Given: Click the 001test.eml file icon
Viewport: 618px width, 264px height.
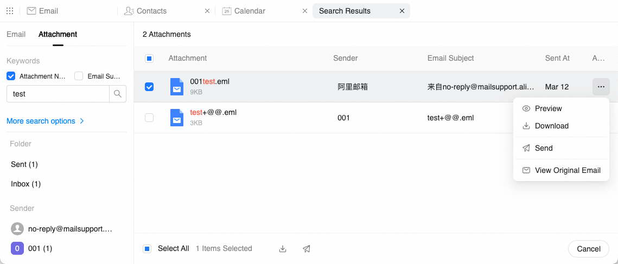Looking at the screenshot, I should point(177,87).
